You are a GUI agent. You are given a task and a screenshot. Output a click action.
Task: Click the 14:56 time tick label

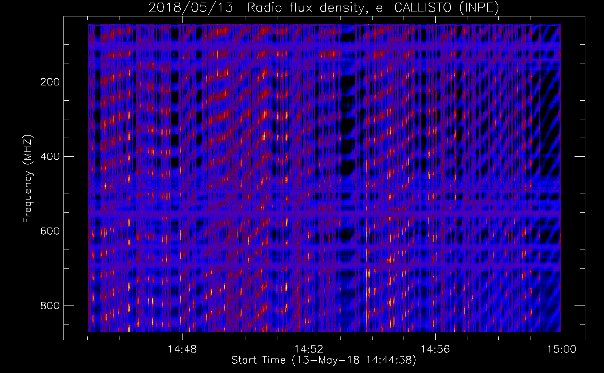point(435,350)
